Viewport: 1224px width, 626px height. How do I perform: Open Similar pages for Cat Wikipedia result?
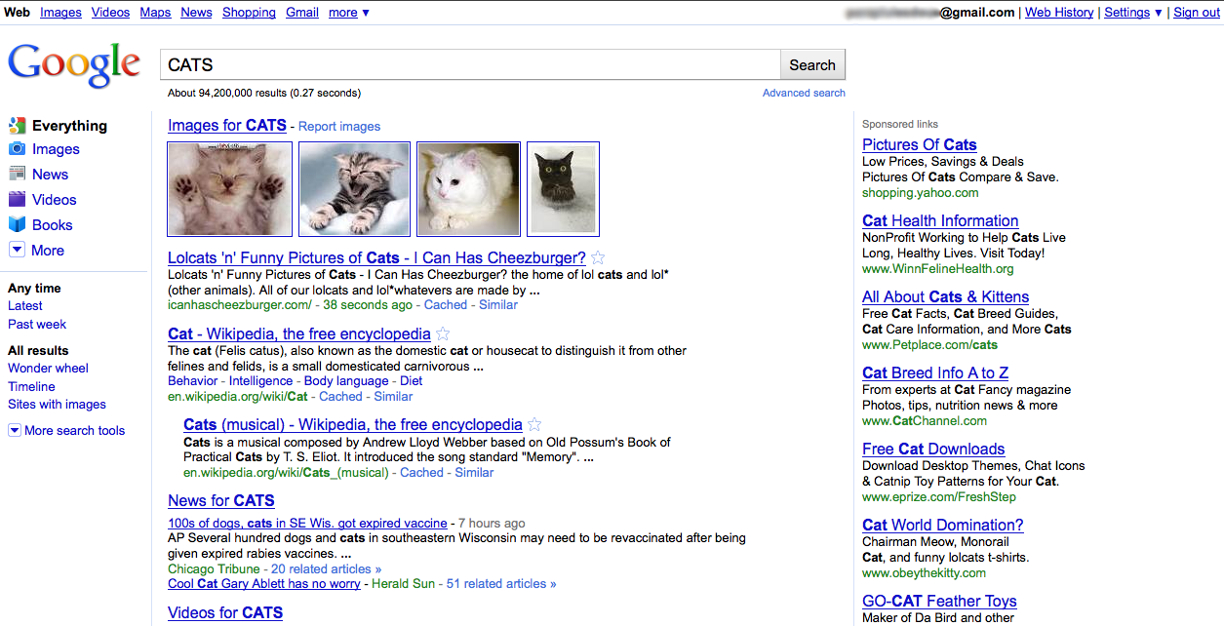pyautogui.click(x=393, y=396)
